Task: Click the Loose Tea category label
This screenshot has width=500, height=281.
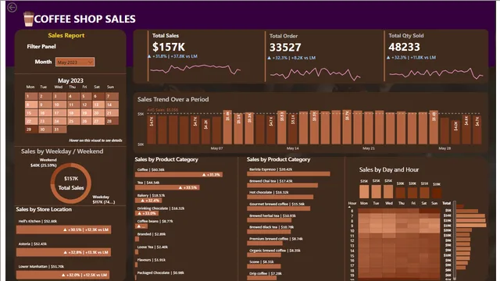Action: (152, 247)
